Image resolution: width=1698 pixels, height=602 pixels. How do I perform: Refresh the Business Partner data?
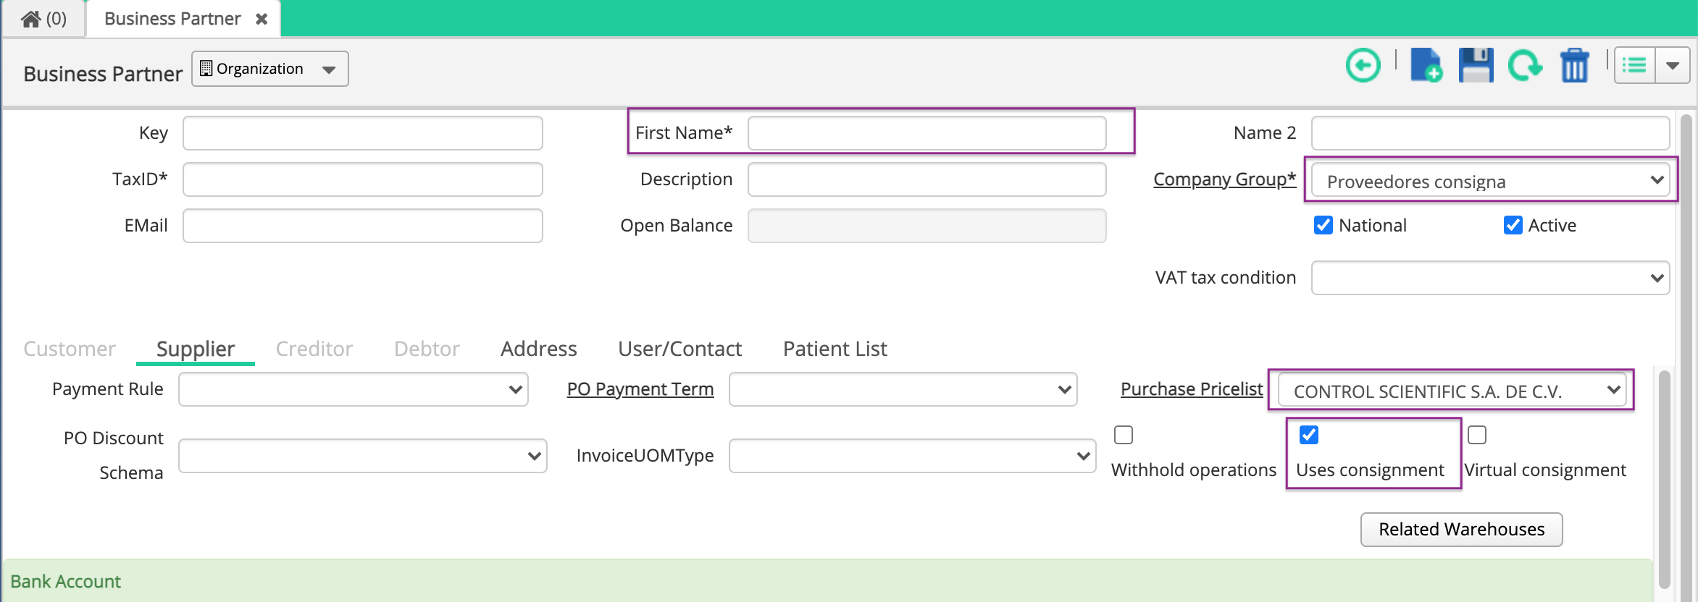(1526, 65)
